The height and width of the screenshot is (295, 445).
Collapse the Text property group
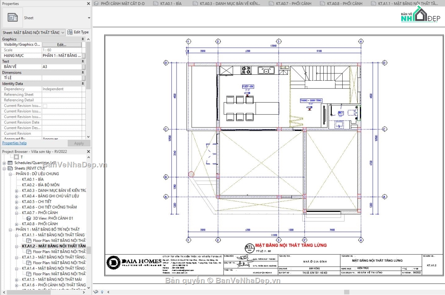(83, 61)
